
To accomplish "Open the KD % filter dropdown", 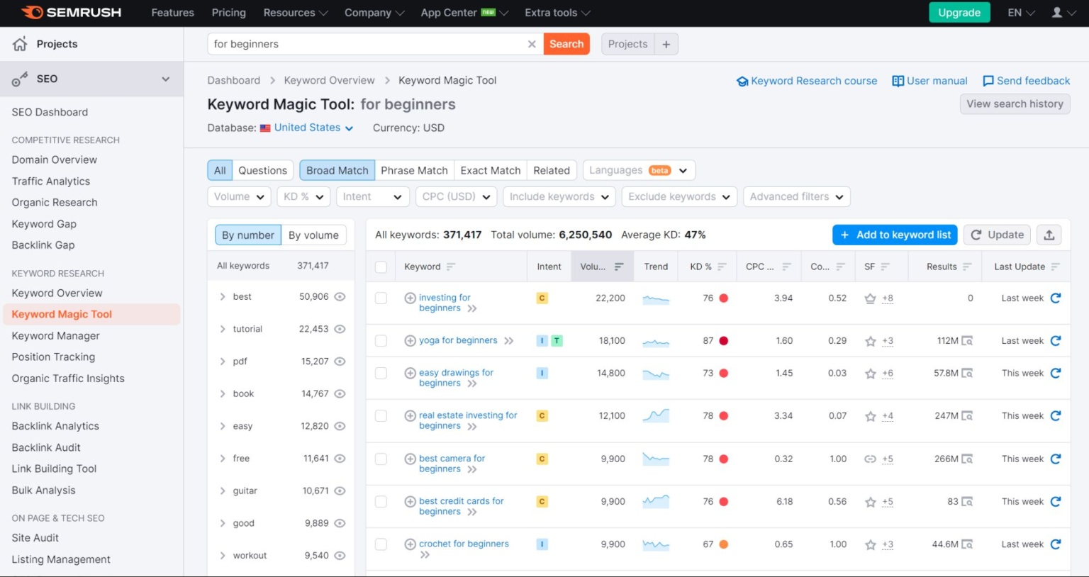I will coord(303,197).
